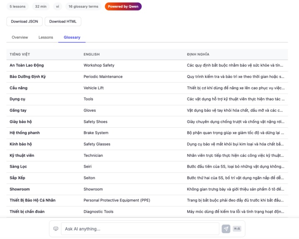Open the Lessons tab
Screen dimensions: 299x239
[x=46, y=37]
